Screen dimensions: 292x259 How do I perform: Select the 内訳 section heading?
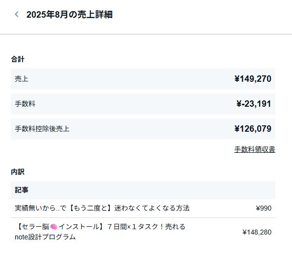[18, 172]
